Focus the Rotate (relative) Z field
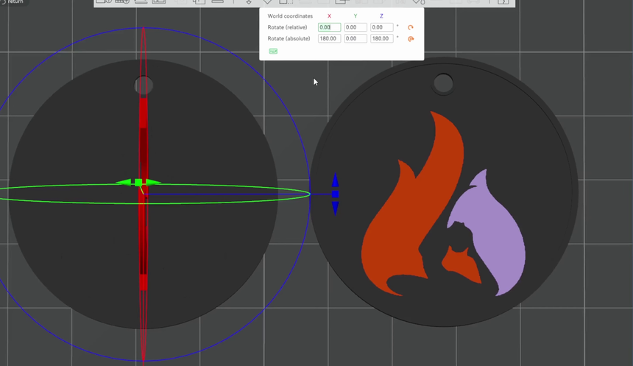The height and width of the screenshot is (366, 633). tap(381, 27)
